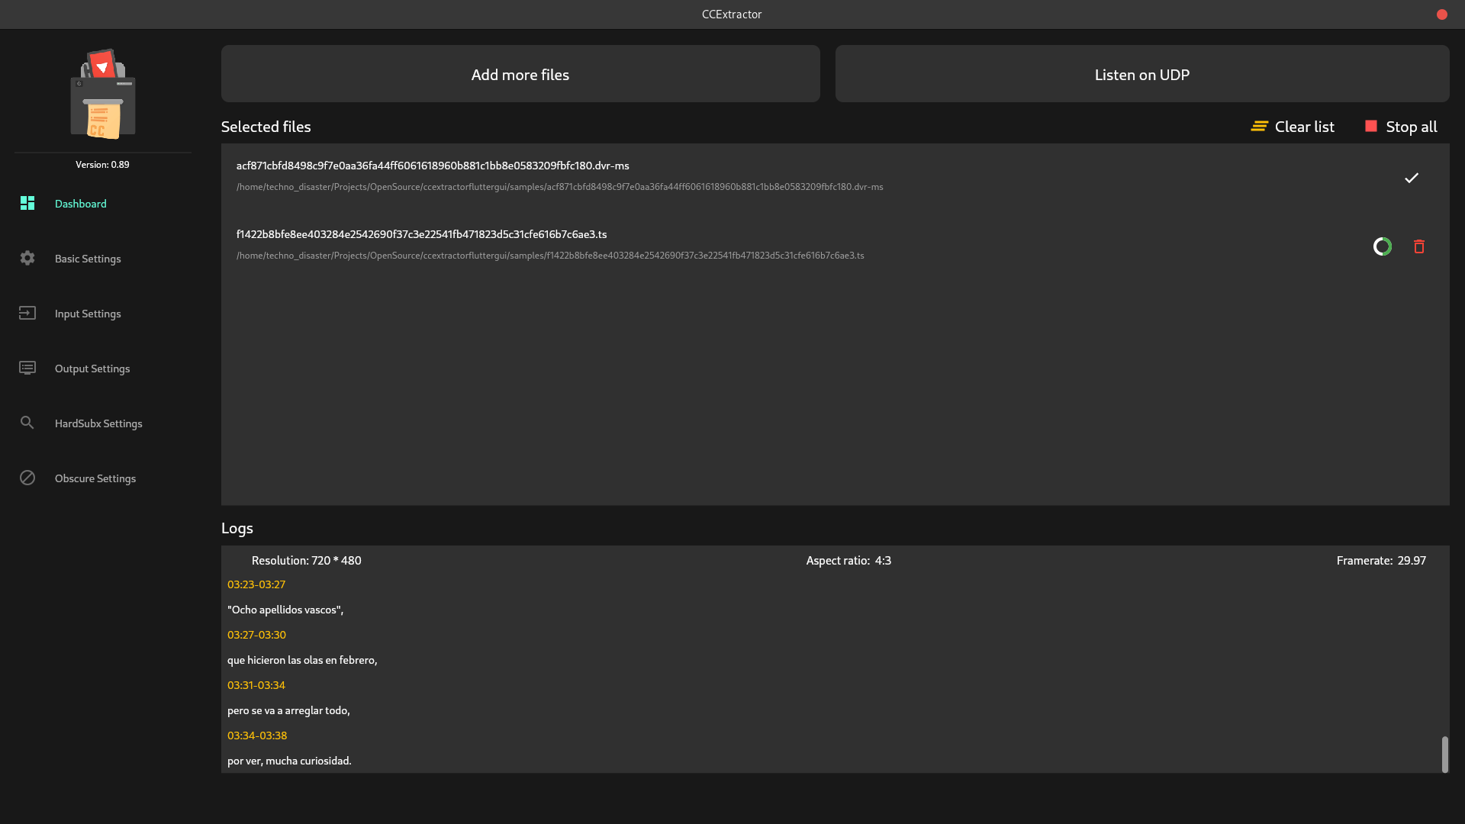Screen dimensions: 1465x824
Task: Open Obscure Settings via the slashed-circle icon
Action: pyautogui.click(x=27, y=478)
